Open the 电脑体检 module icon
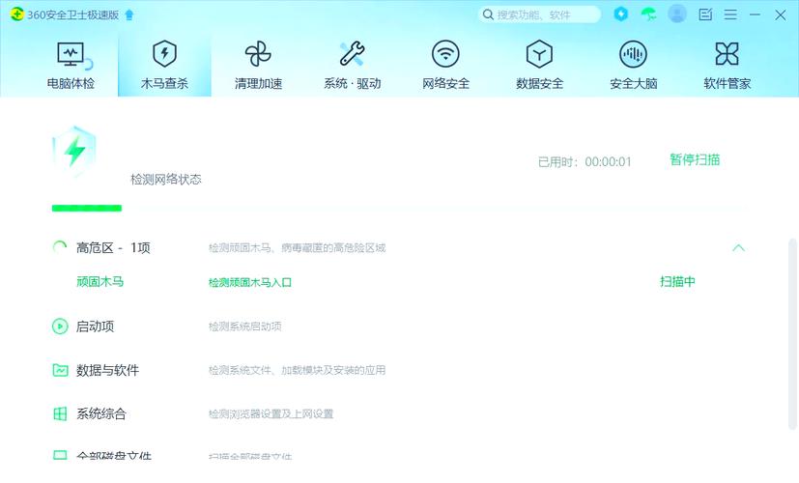The image size is (799, 483). [71, 54]
